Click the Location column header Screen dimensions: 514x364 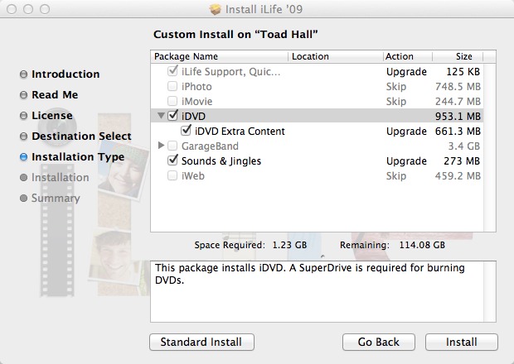pyautogui.click(x=335, y=57)
